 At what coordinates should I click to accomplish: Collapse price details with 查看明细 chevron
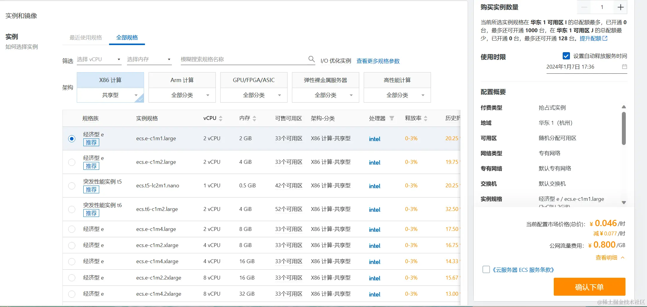tap(623, 257)
